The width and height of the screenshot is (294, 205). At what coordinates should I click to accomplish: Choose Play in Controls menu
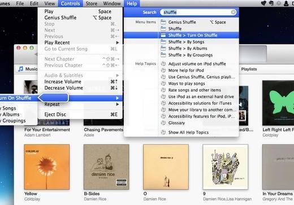click(x=80, y=11)
